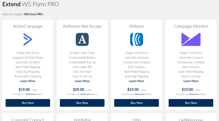This screenshot has width=219, height=121.
Task: Click the $29.00 price text
Action: 79,89
